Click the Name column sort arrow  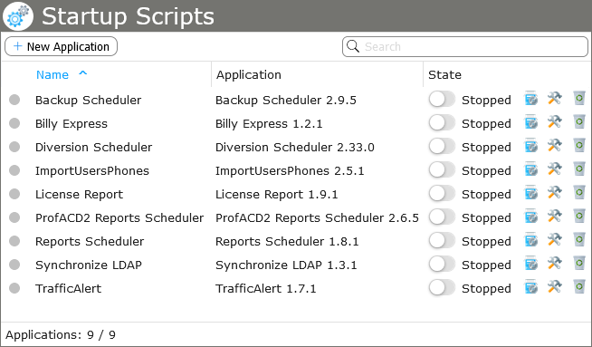pos(82,73)
